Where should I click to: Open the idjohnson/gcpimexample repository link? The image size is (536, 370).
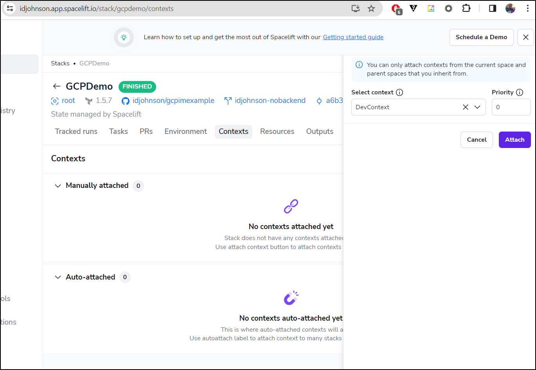173,101
